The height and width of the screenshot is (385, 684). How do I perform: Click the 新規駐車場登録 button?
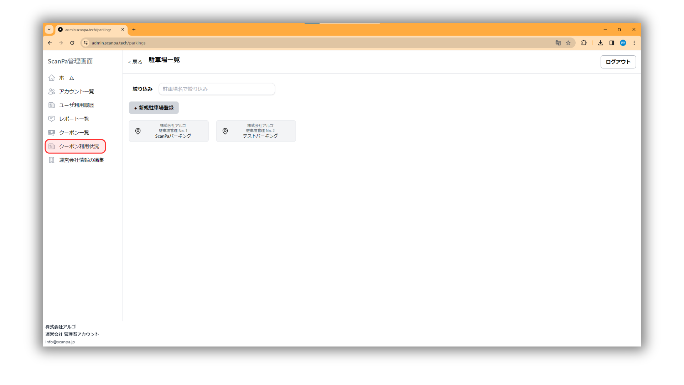(154, 108)
